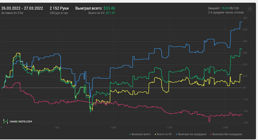This screenshot has width=258, height=140.
Task: Click the 2 000 x-axis label
Action: (x=225, y=128)
